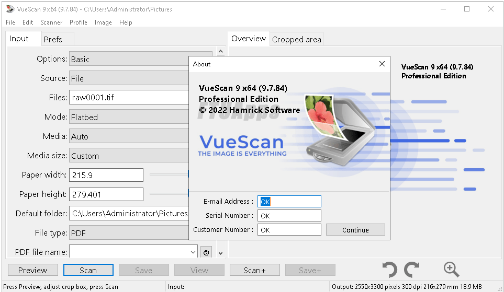Click the rotate left icon
The height and width of the screenshot is (292, 504).
click(x=390, y=270)
